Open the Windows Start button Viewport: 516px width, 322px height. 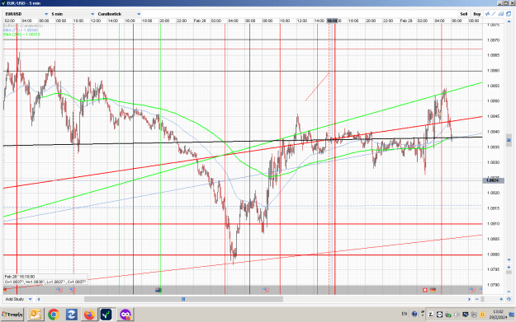pos(12,315)
